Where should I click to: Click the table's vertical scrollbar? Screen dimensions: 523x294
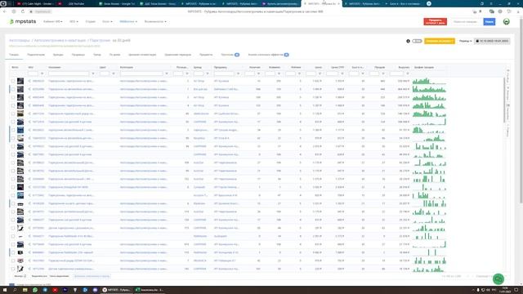point(504,100)
